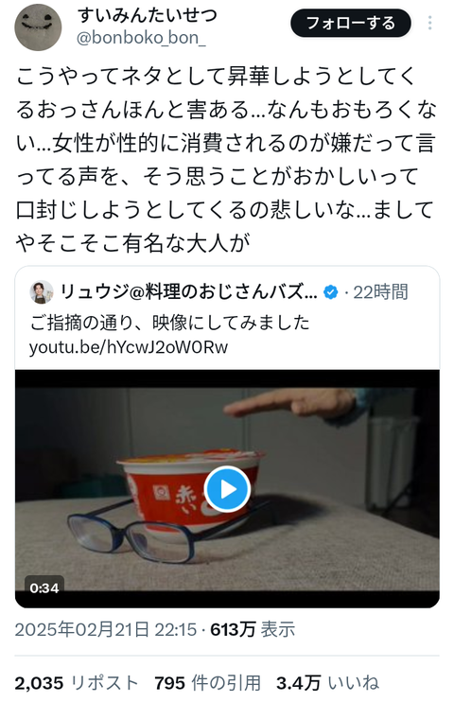The width and height of the screenshot is (454, 702).
Task: Click the main tweet text body
Action: point(226,160)
